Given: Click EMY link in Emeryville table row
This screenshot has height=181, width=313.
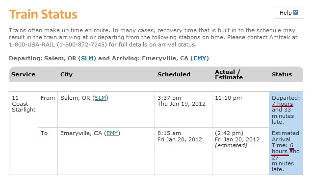Looking at the screenshot, I should 112,133.
